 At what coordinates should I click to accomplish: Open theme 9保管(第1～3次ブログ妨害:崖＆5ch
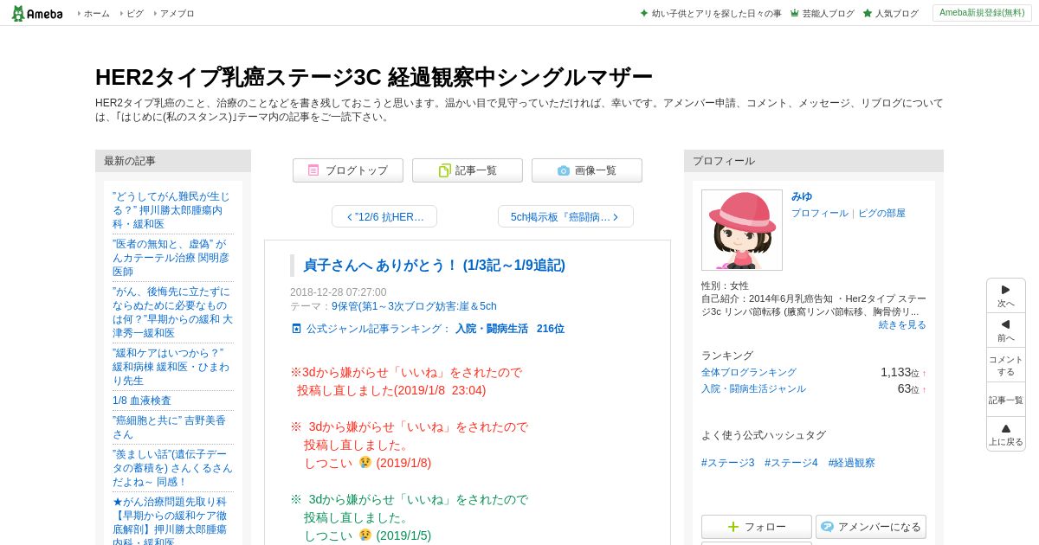[414, 306]
